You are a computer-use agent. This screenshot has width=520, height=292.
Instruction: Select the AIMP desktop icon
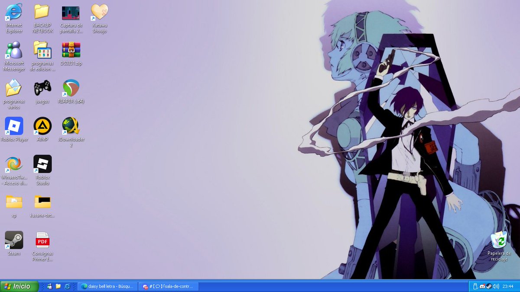point(42,129)
